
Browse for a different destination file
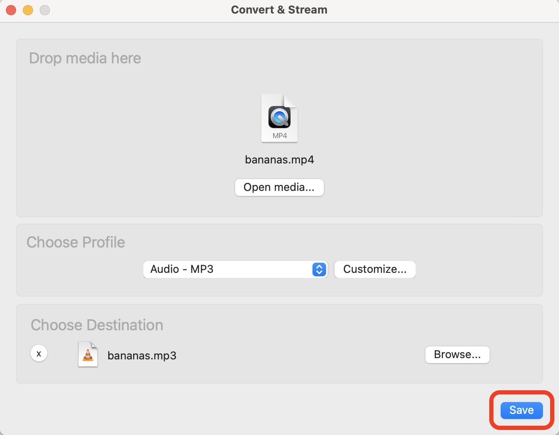tap(457, 355)
